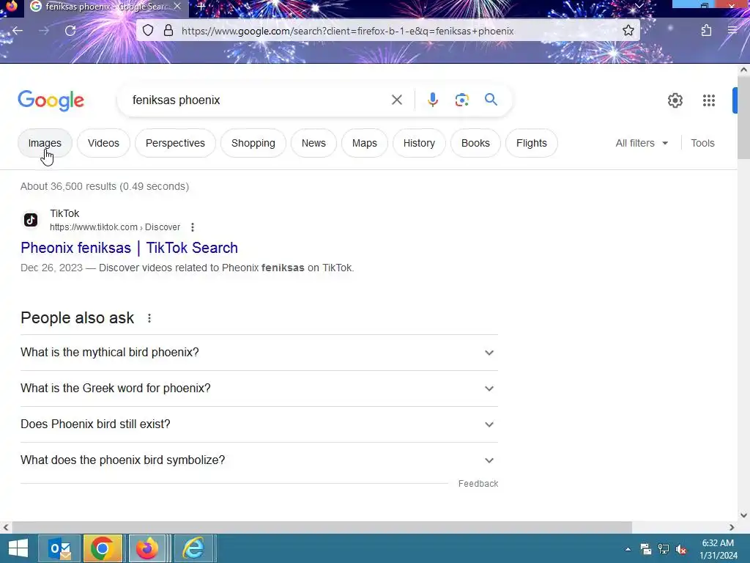Click the forward navigation arrow

point(44,31)
